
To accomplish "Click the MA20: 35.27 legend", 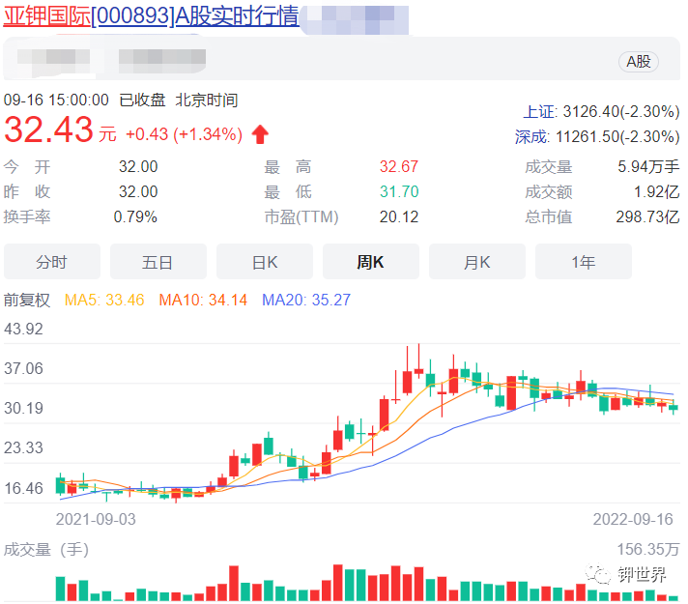I will (x=306, y=301).
